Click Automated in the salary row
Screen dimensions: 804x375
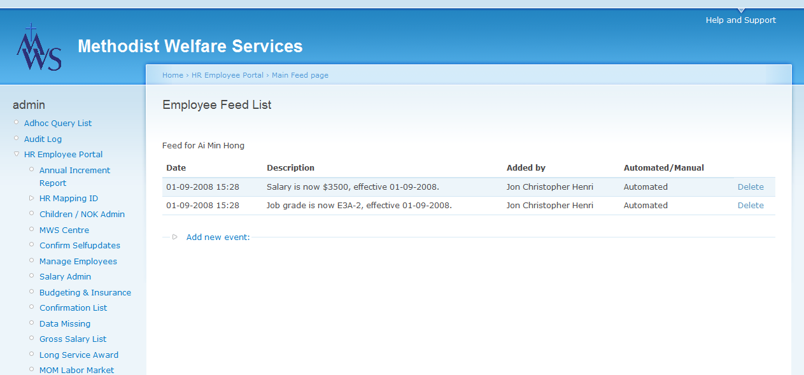645,187
